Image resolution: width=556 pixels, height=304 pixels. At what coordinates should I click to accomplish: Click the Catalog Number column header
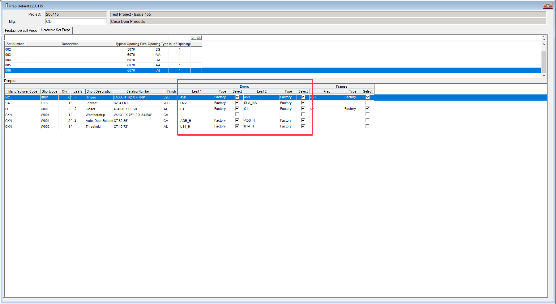coord(138,91)
